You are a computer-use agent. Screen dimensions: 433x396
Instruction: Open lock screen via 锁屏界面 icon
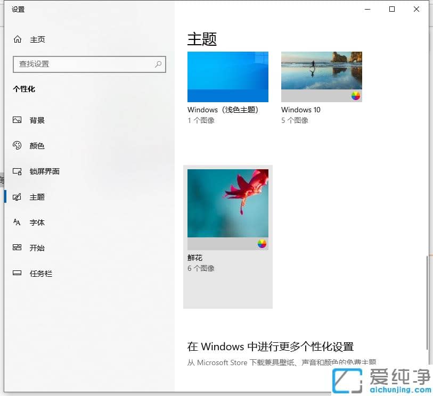(x=16, y=171)
